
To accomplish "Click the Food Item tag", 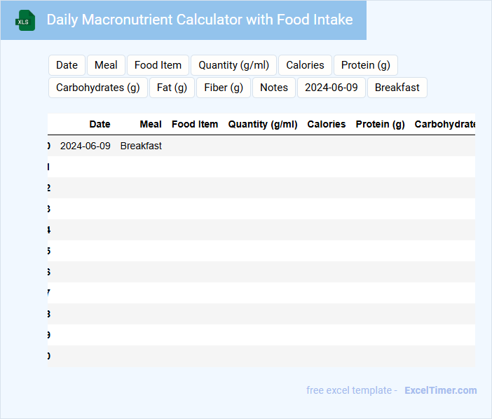I will 158,65.
